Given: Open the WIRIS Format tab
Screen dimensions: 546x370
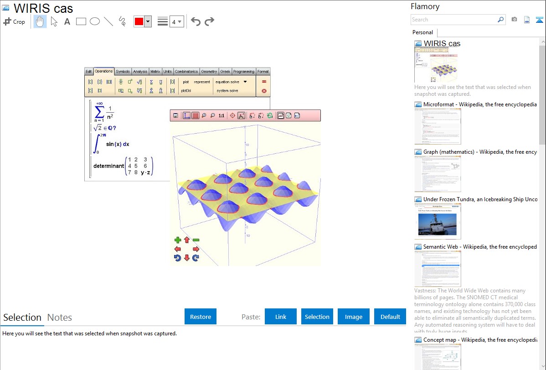Looking at the screenshot, I should pos(263,72).
